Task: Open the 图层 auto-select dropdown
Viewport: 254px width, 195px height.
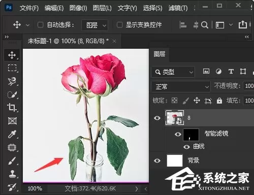Action: point(94,25)
